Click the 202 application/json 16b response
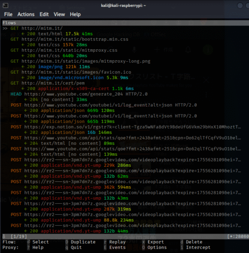The image size is (249, 253). (68, 132)
